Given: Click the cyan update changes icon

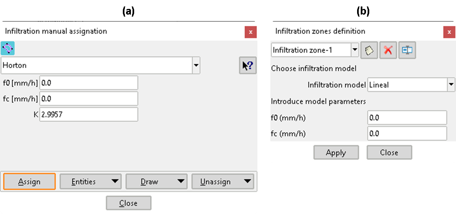Looking at the screenshot, I should coord(8,48).
